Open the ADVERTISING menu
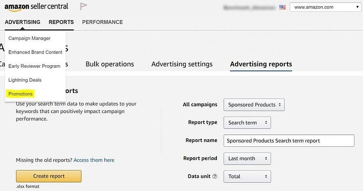363x191 pixels. pos(22,22)
